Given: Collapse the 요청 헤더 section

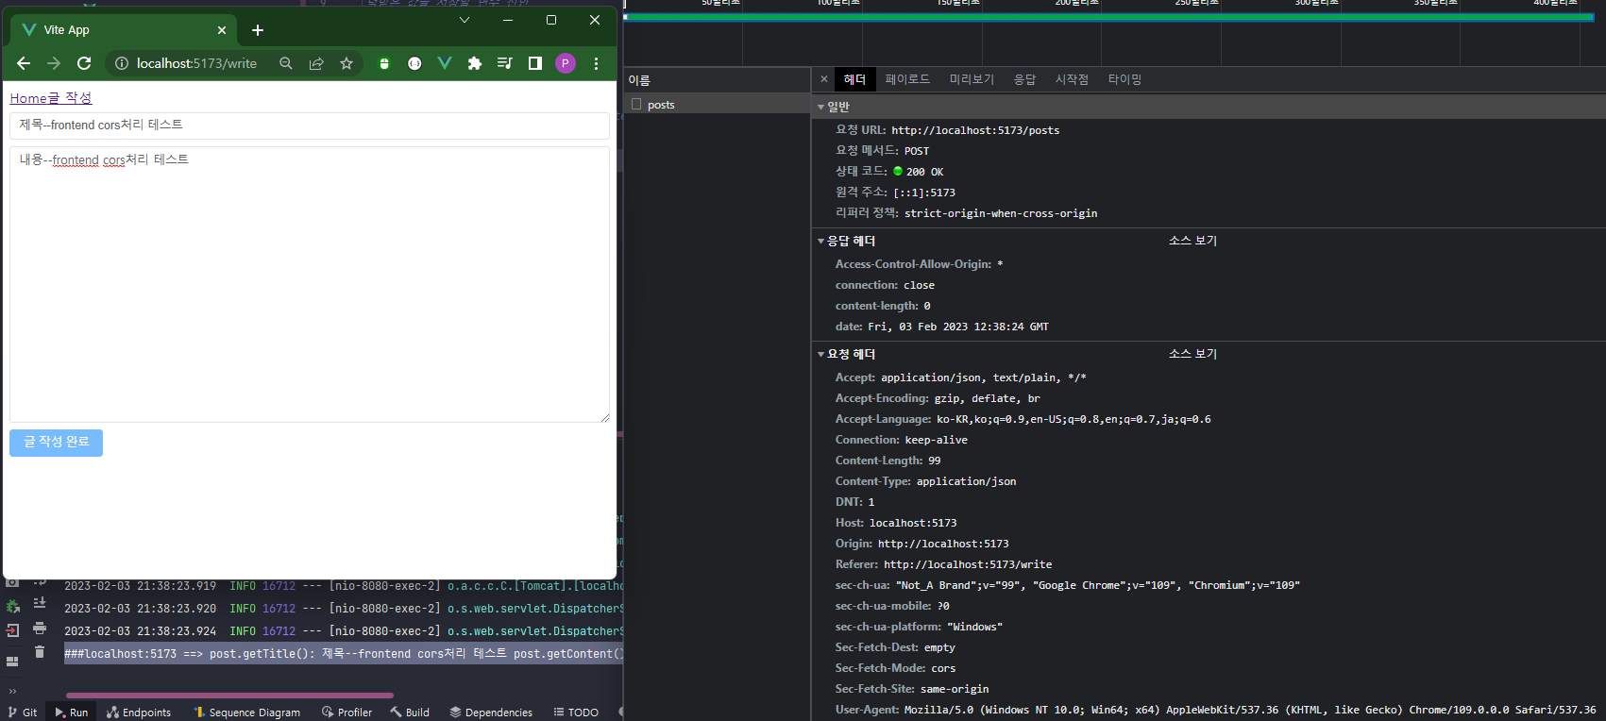Looking at the screenshot, I should pos(820,355).
